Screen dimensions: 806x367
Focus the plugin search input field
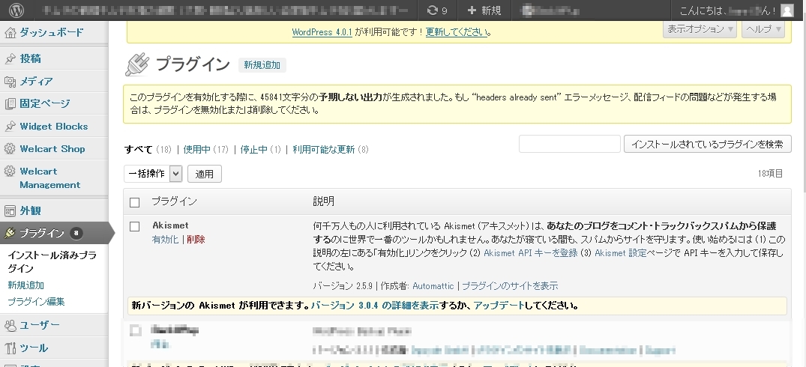(x=570, y=145)
